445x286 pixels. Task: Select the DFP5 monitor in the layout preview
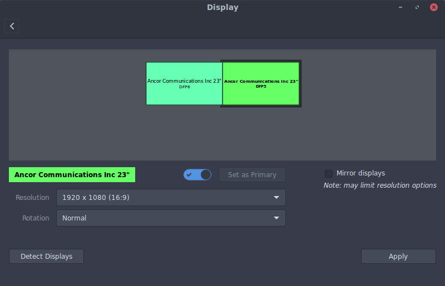(261, 84)
